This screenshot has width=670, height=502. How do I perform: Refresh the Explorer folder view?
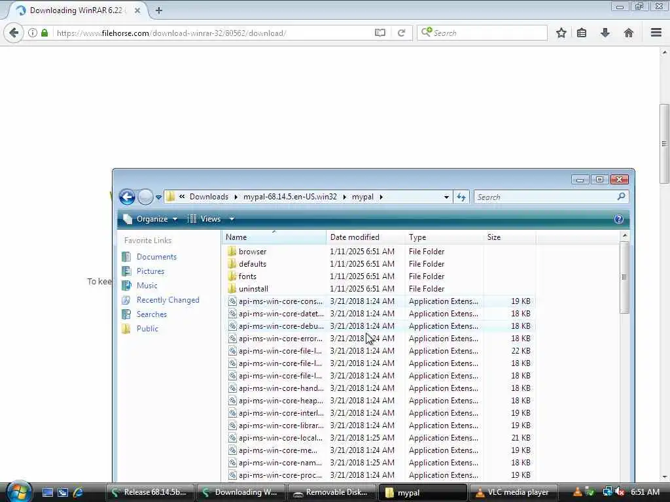click(x=461, y=197)
